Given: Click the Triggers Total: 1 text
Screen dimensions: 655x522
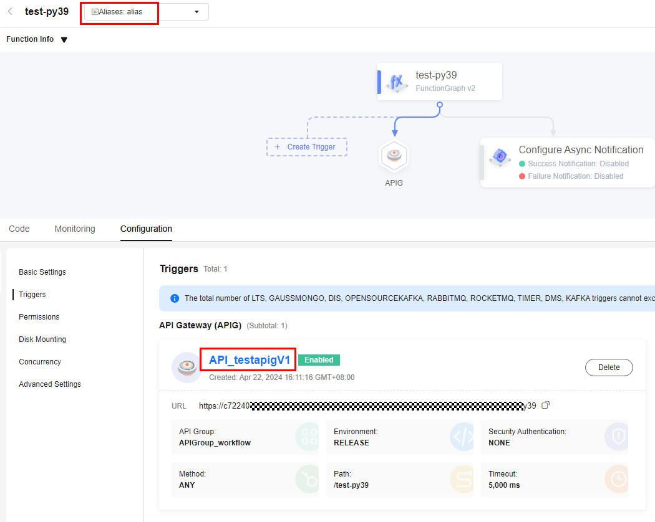Looking at the screenshot, I should [x=215, y=269].
